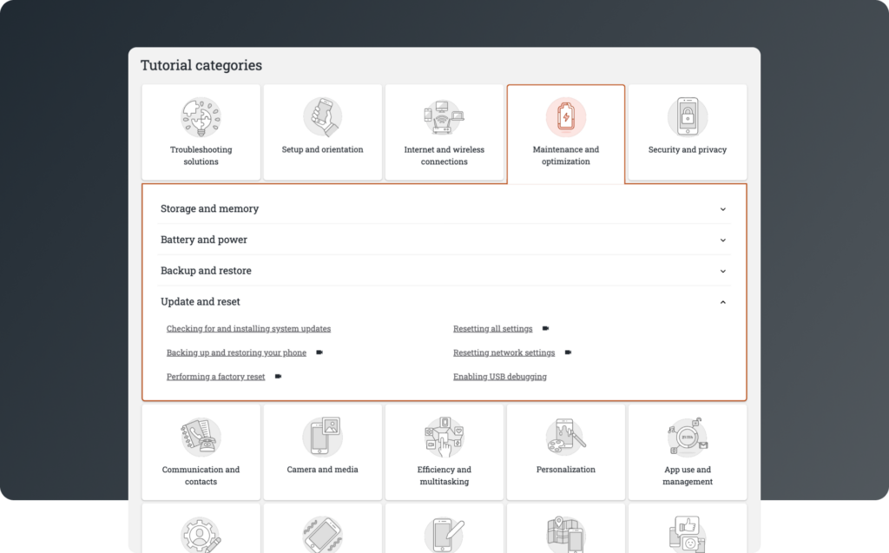Select the App use and management label
The height and width of the screenshot is (553, 889).
pos(688,475)
